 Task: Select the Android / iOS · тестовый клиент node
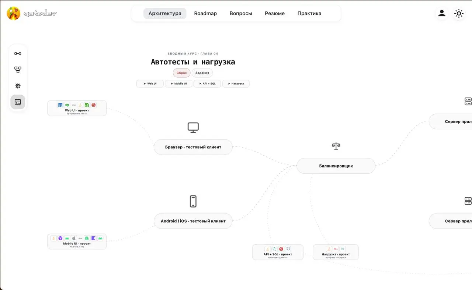tap(193, 221)
